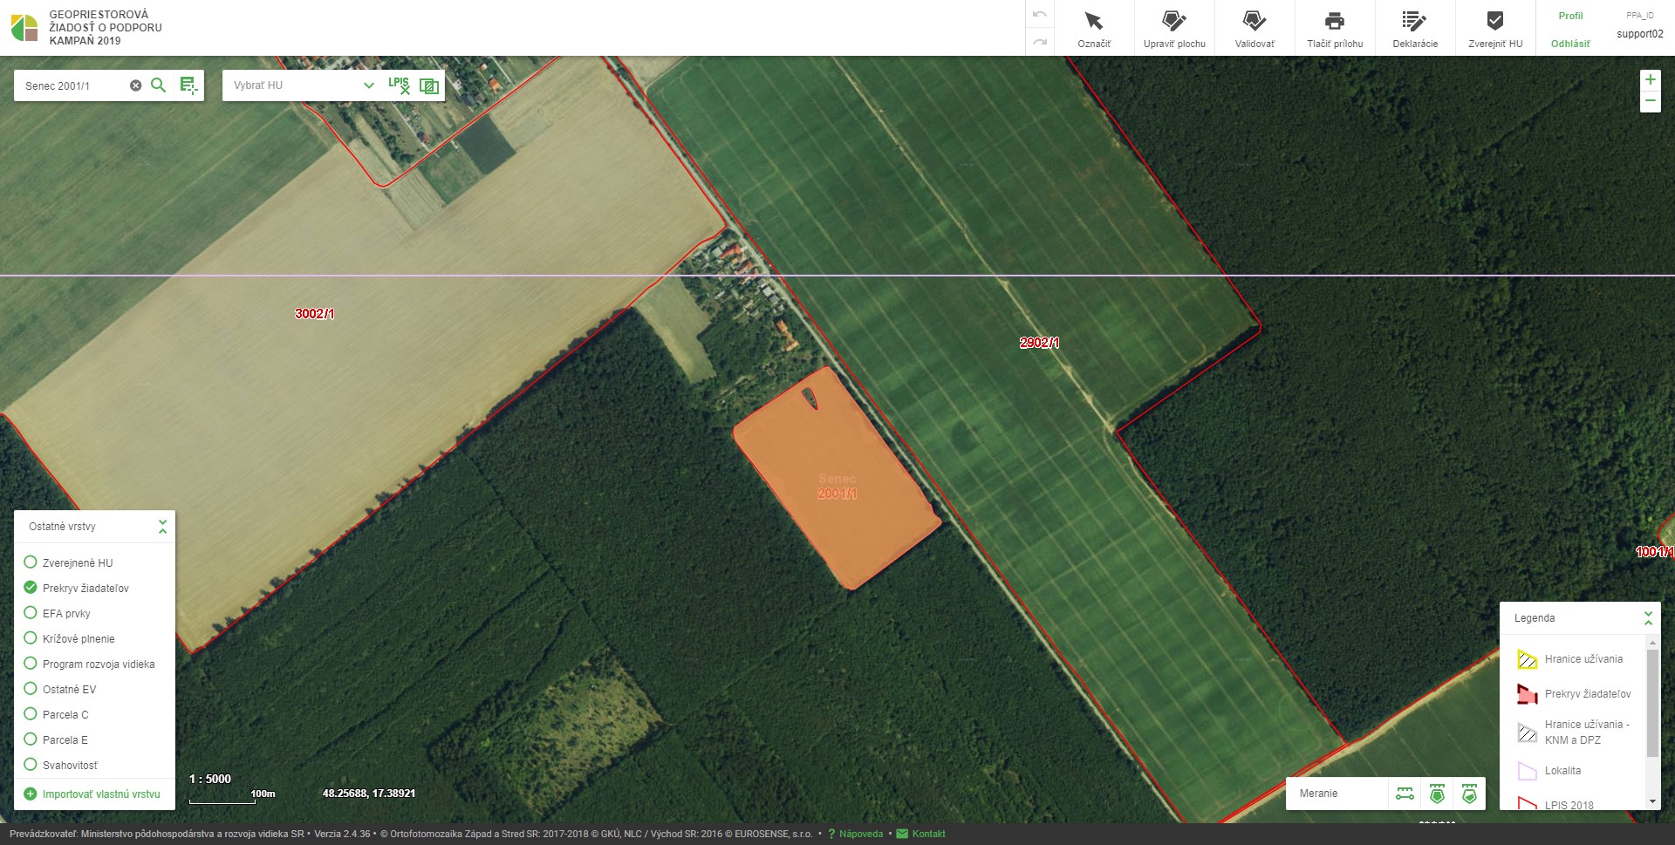Screen dimensions: 1675x845
Task: Enable the Krížové plnenie layer
Action: click(x=31, y=638)
